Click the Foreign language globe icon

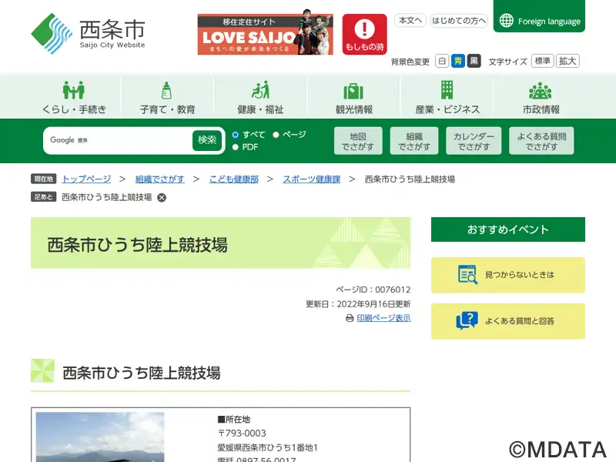[507, 21]
